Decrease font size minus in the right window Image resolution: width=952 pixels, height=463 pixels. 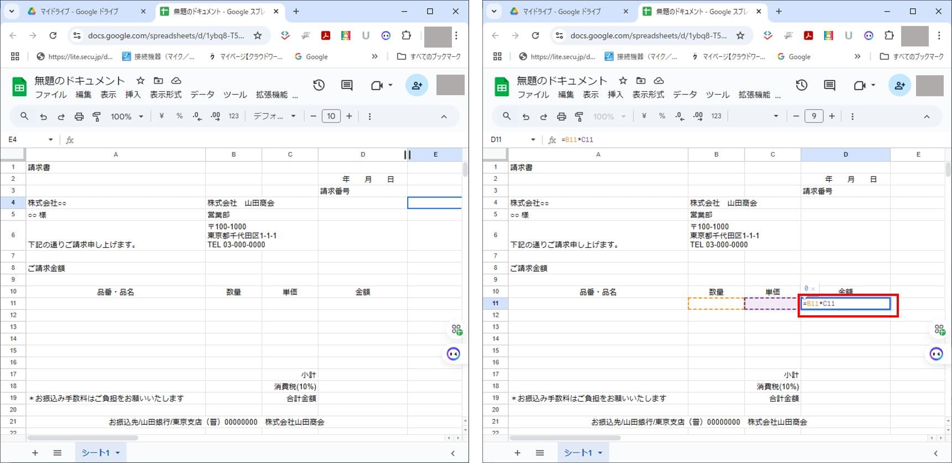[795, 116]
